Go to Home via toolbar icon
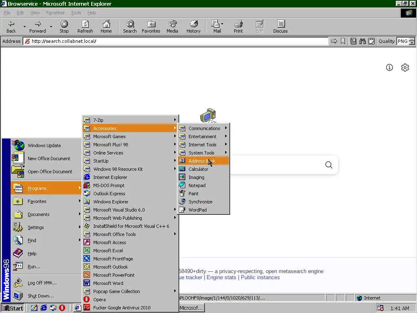Viewport: 417px width, 313px height. pyautogui.click(x=106, y=26)
